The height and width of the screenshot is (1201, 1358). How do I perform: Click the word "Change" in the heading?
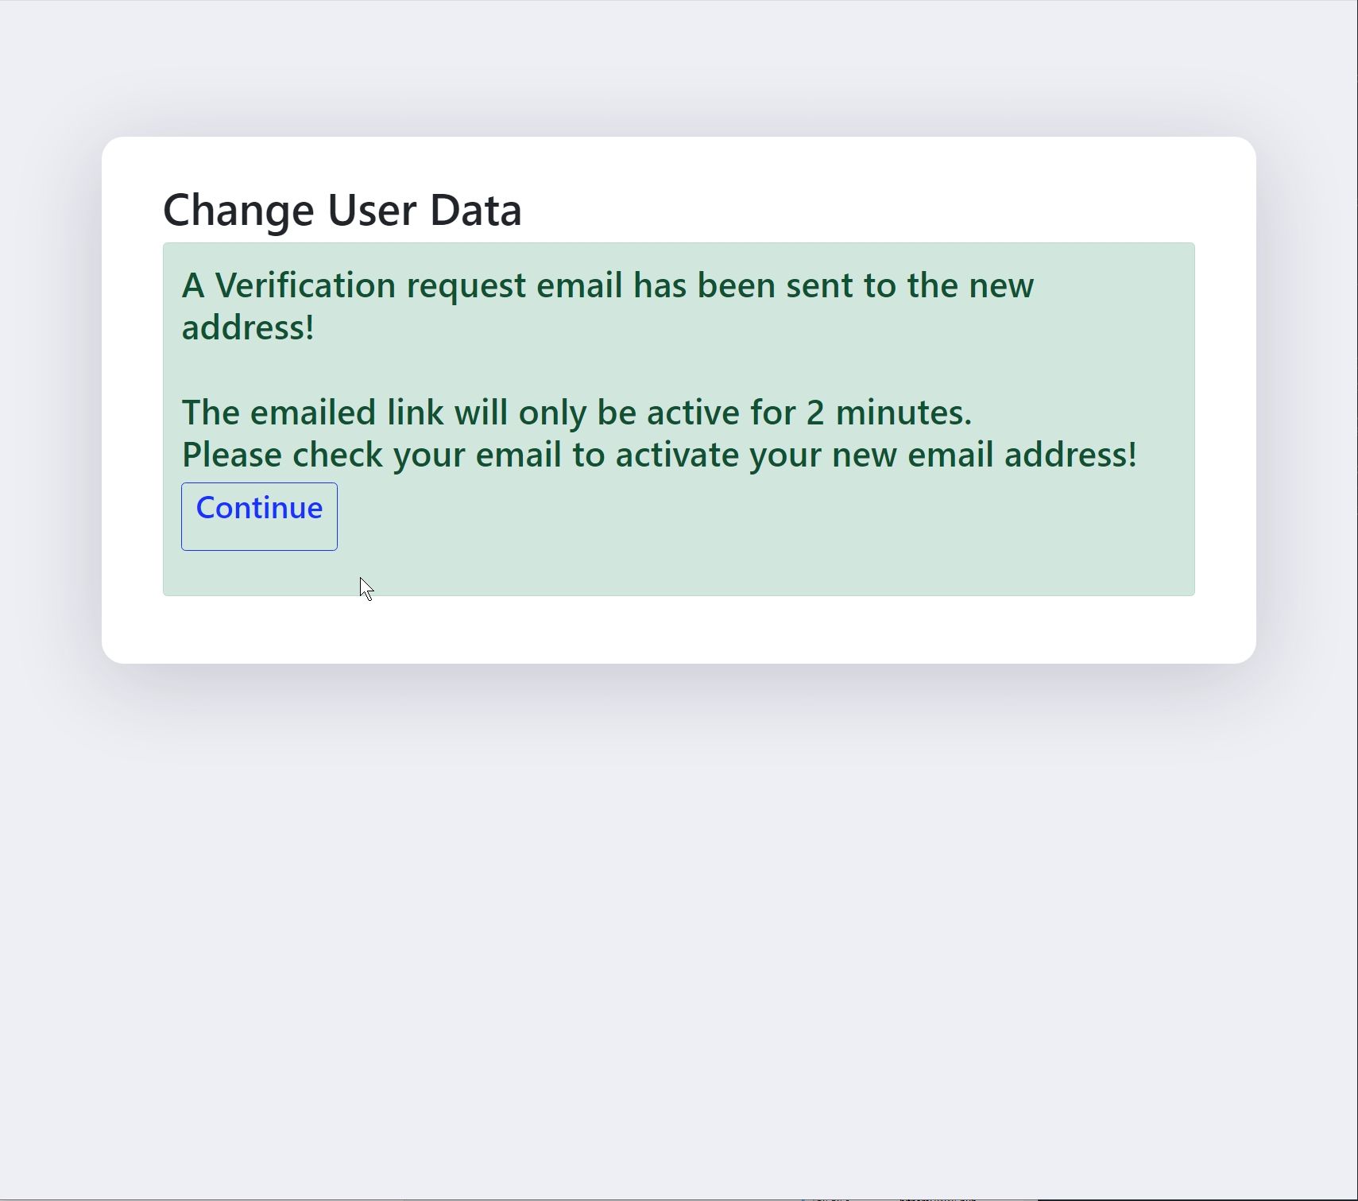pos(238,210)
